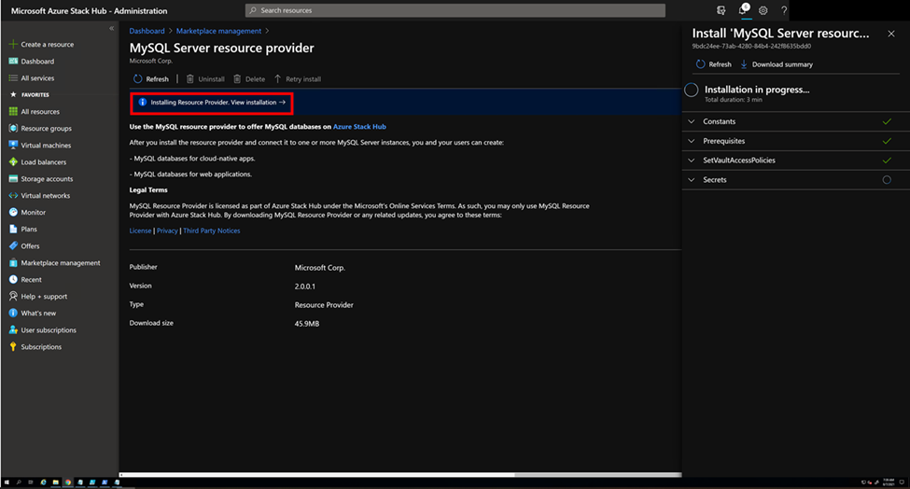This screenshot has width=910, height=489.
Task: Click the Monitor gauge icon
Action: (13, 213)
